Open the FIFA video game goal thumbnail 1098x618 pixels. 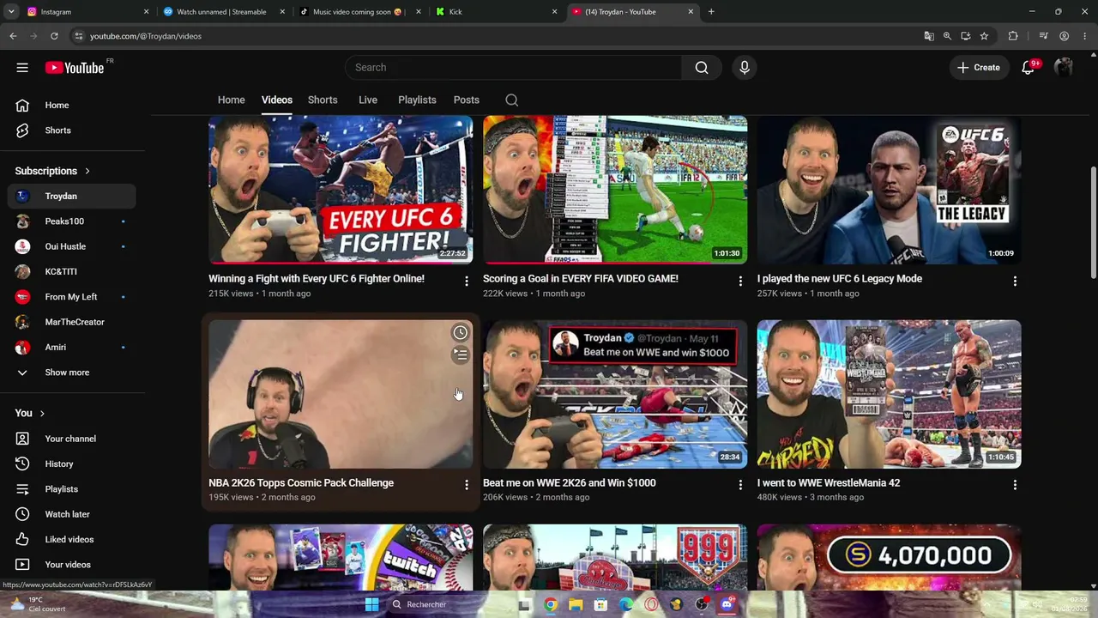pyautogui.click(x=615, y=190)
